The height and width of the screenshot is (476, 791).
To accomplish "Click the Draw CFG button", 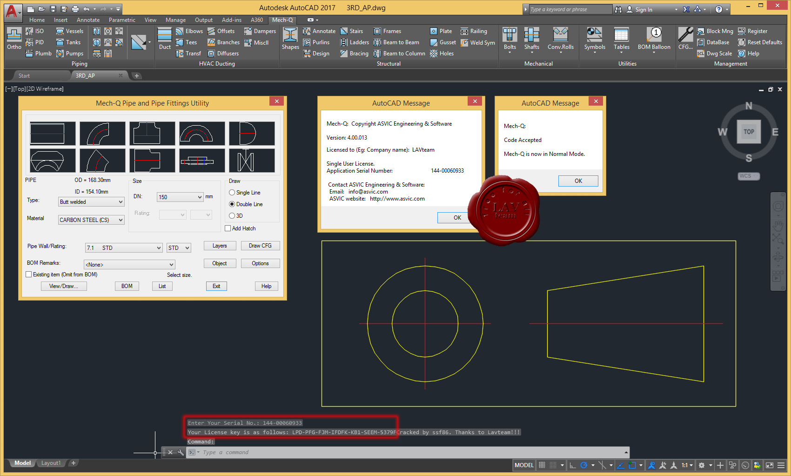I will 260,246.
